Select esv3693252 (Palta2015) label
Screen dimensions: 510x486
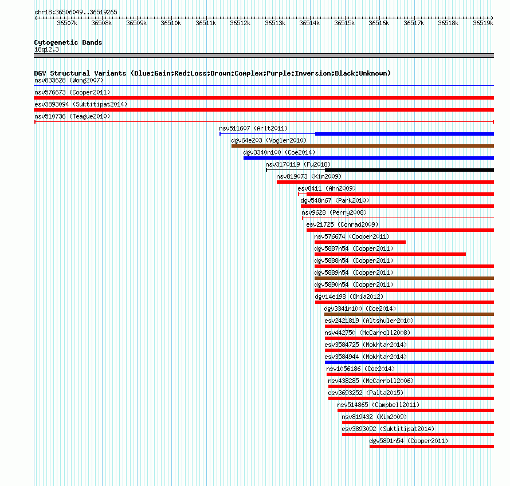click(x=366, y=393)
